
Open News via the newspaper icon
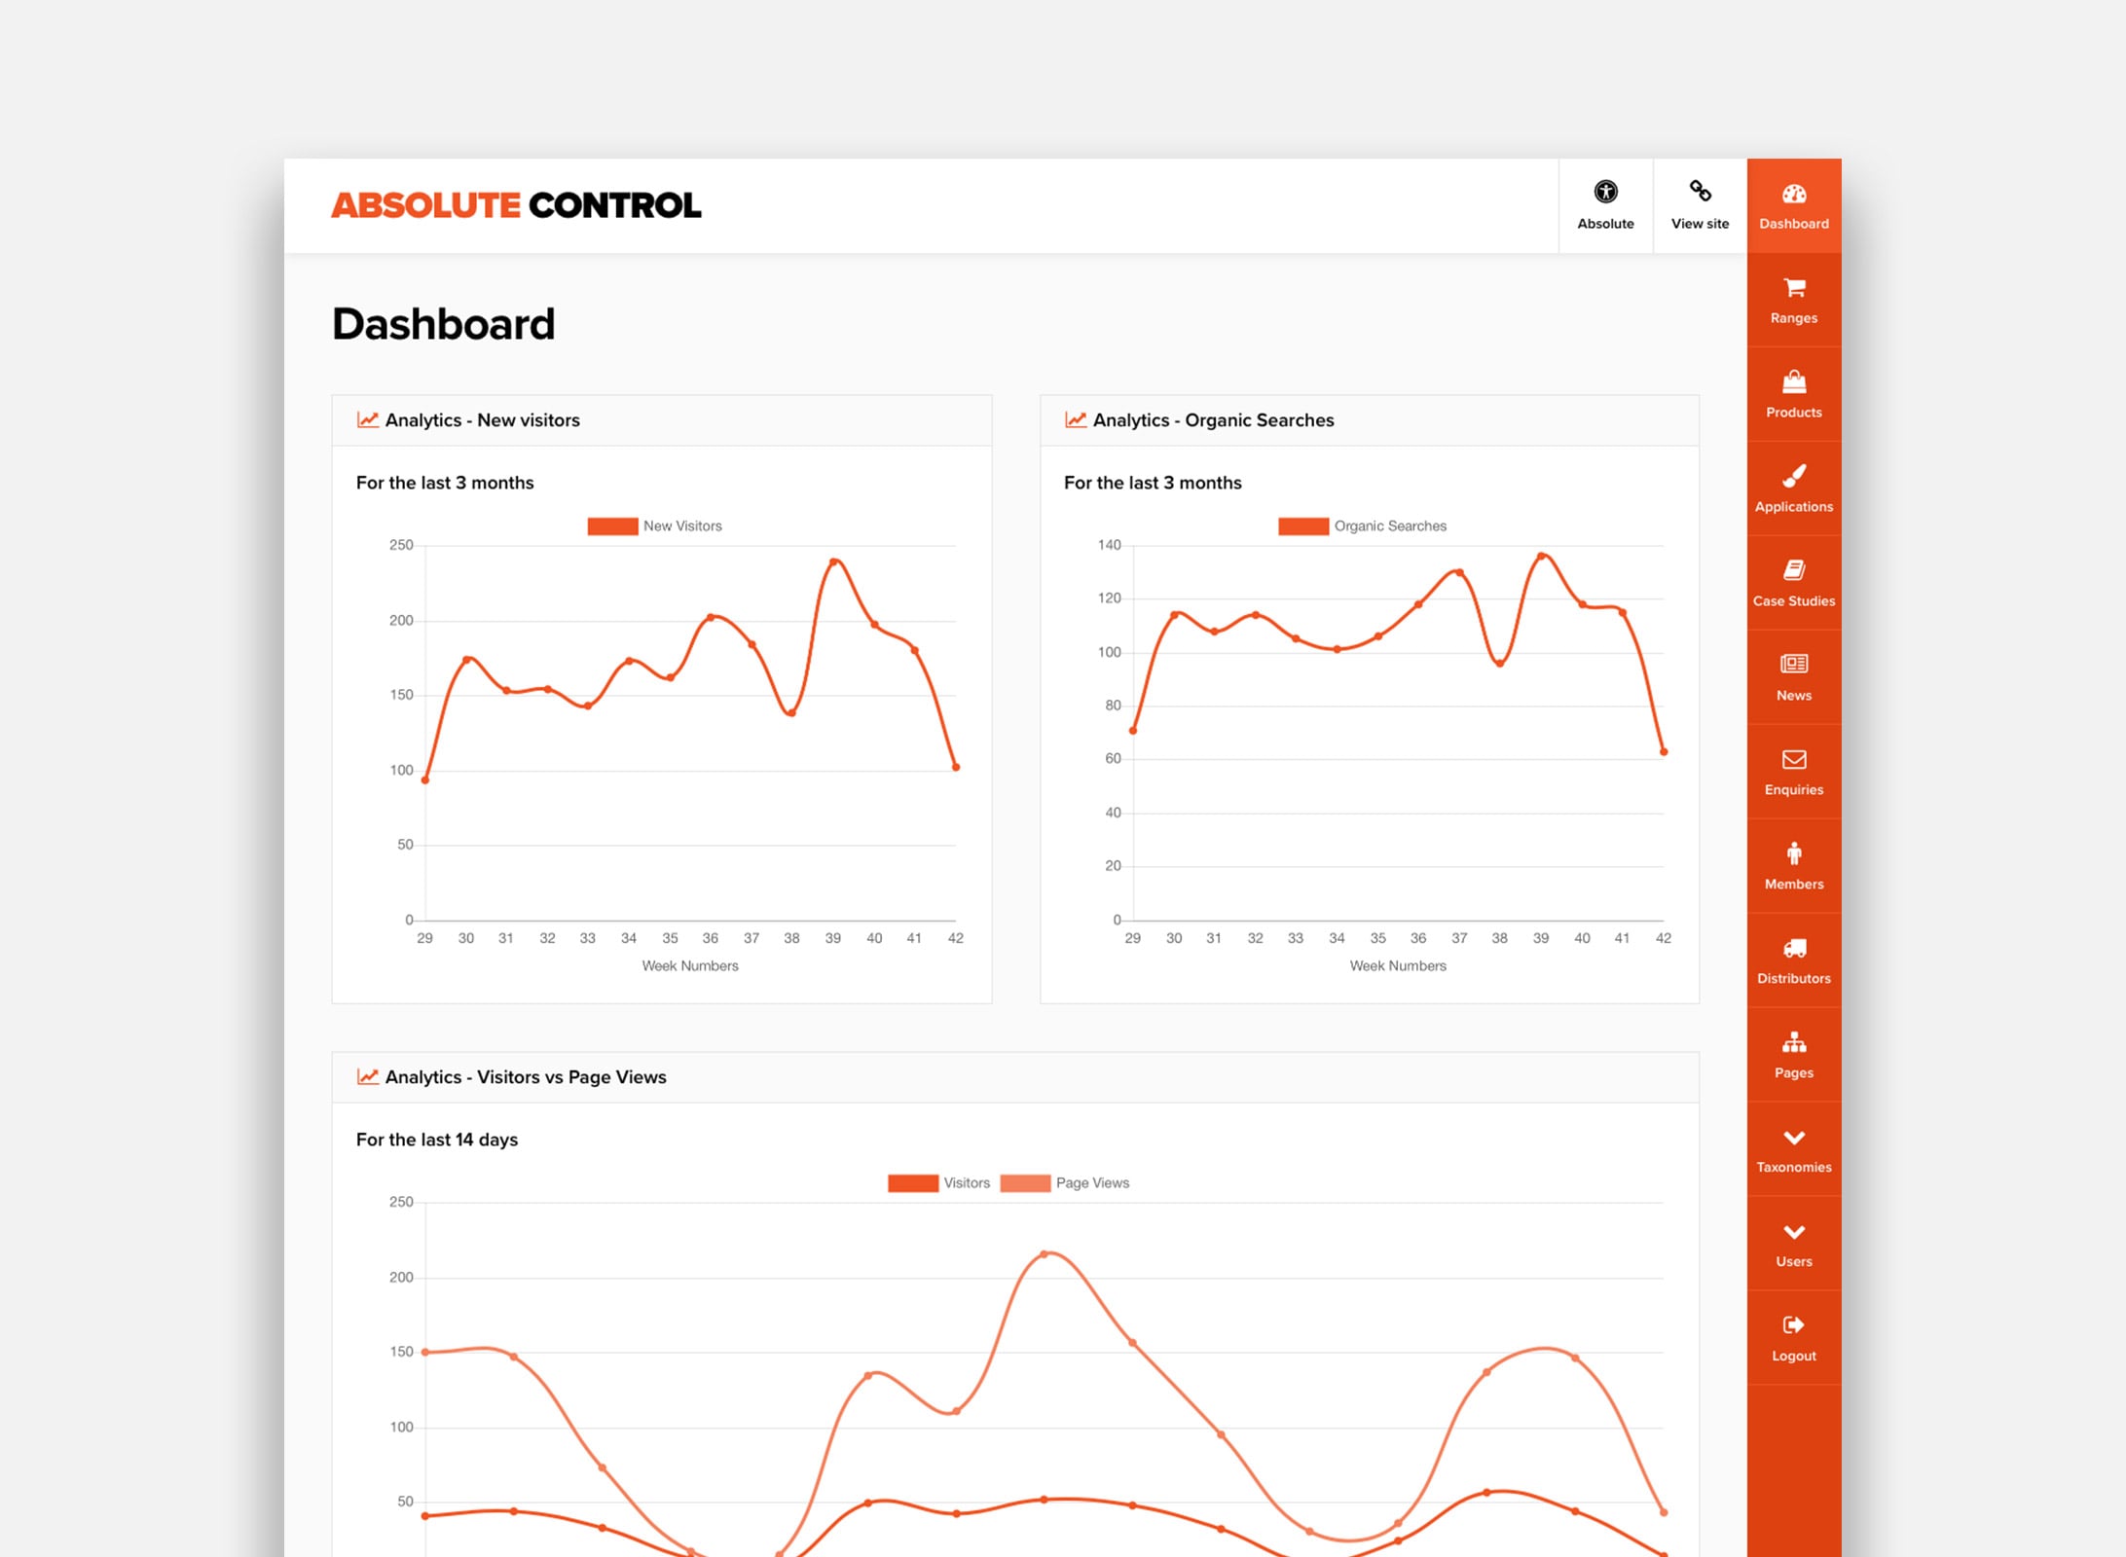pyautogui.click(x=1793, y=664)
